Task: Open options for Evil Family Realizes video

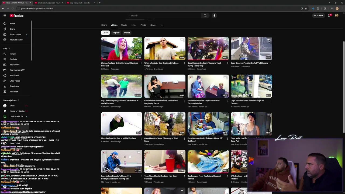Action: (227, 101)
